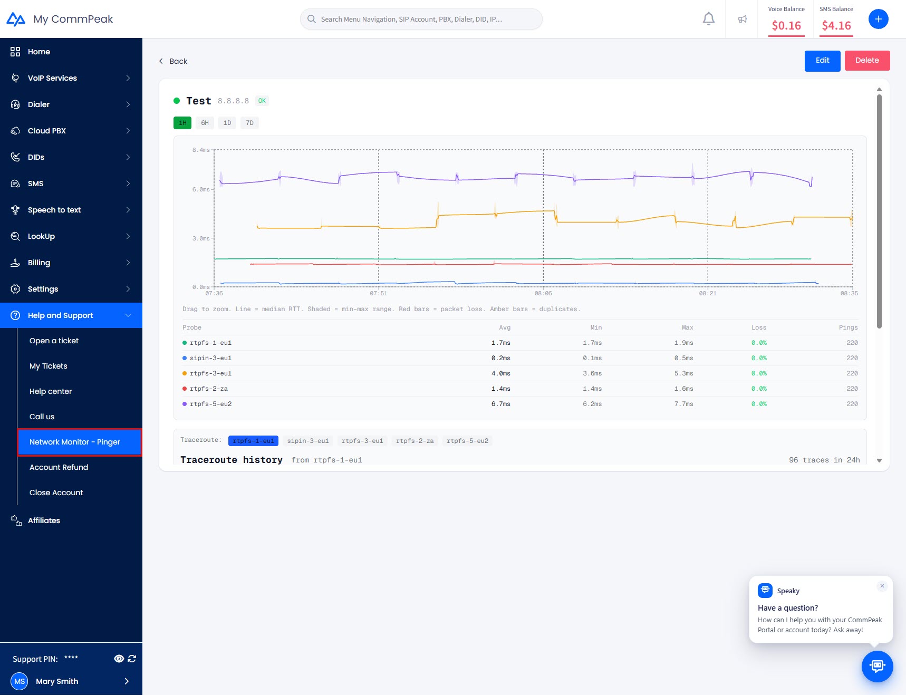The height and width of the screenshot is (695, 906).
Task: Click the SMS Balance amount
Action: pos(836,25)
